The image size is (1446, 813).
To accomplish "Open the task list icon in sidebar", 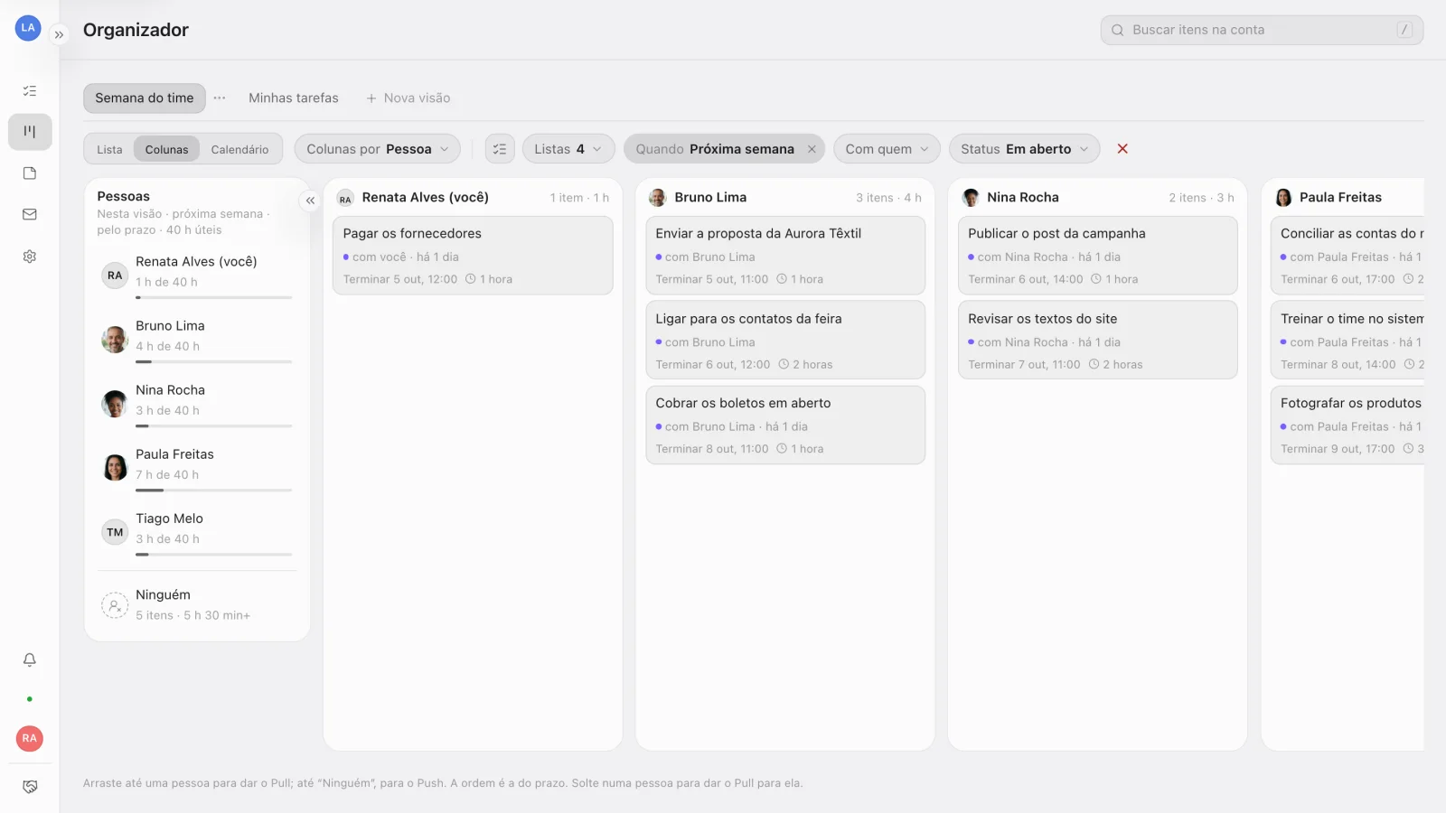I will [x=30, y=90].
